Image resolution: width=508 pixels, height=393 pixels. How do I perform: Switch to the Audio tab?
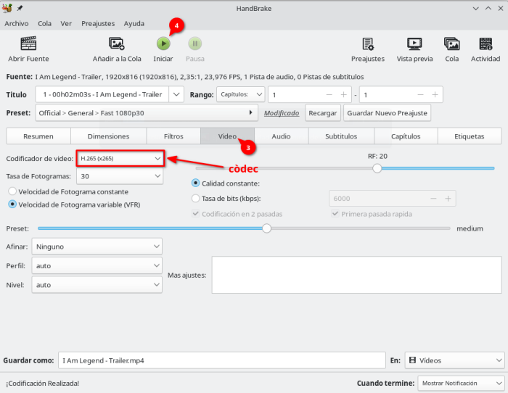click(x=281, y=136)
